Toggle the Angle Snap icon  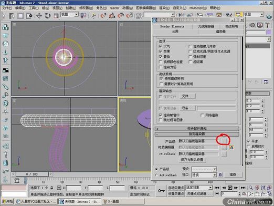112,16
